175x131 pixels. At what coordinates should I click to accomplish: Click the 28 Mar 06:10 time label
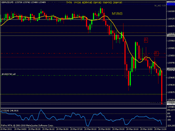pos(48,129)
